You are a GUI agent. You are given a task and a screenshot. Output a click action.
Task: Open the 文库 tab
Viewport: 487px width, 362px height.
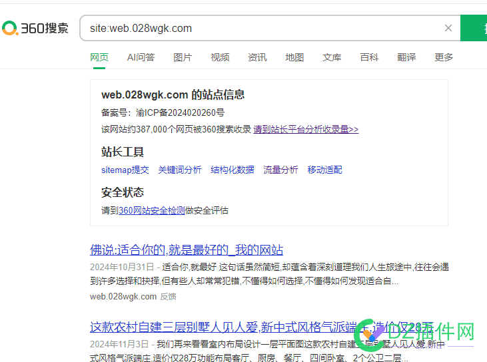click(x=332, y=57)
